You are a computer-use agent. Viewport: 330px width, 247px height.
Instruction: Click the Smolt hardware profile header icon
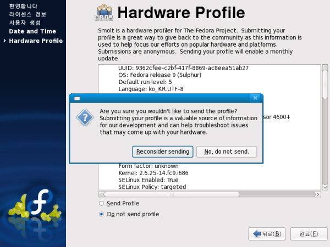[104, 13]
